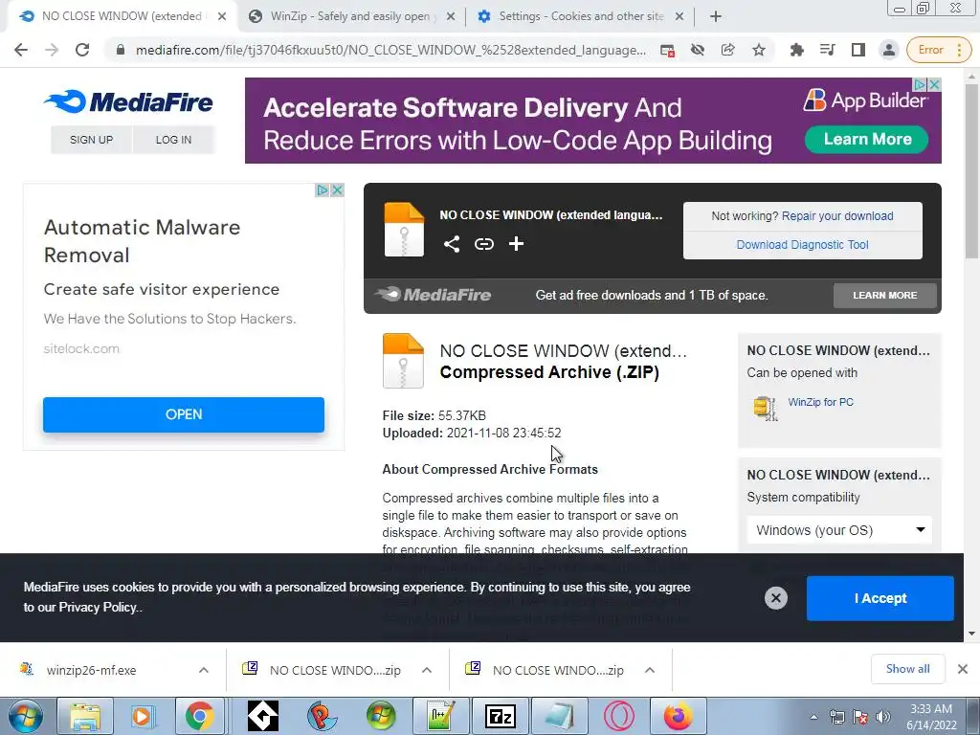The width and height of the screenshot is (980, 735).
Task: Click the plus icon to save file
Action: tap(516, 244)
